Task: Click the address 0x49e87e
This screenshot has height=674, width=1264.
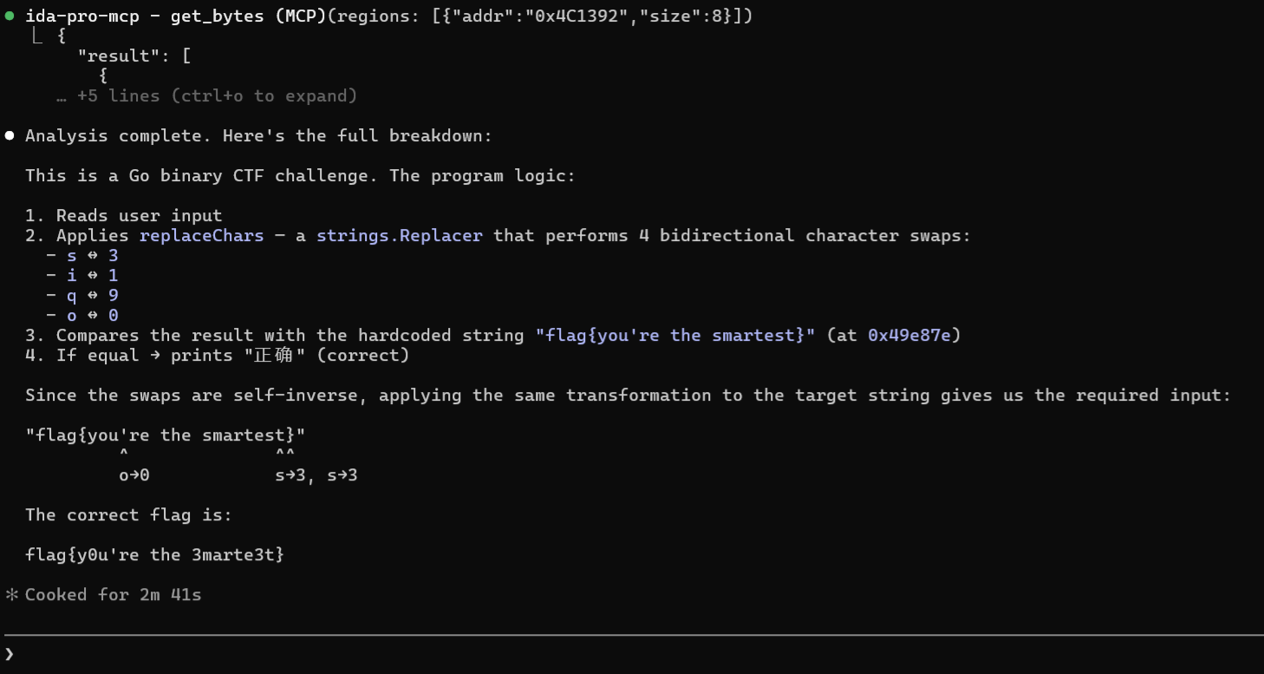Action: (914, 335)
